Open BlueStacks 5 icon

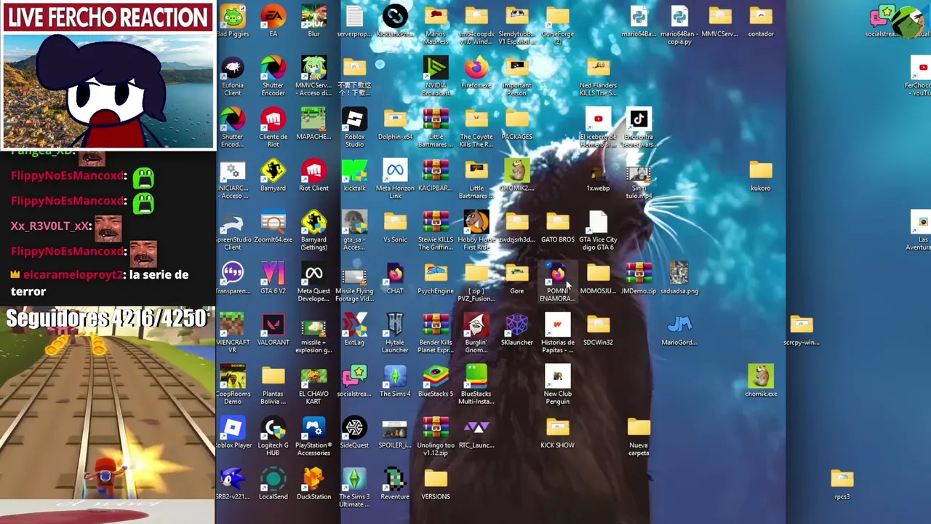coord(436,377)
